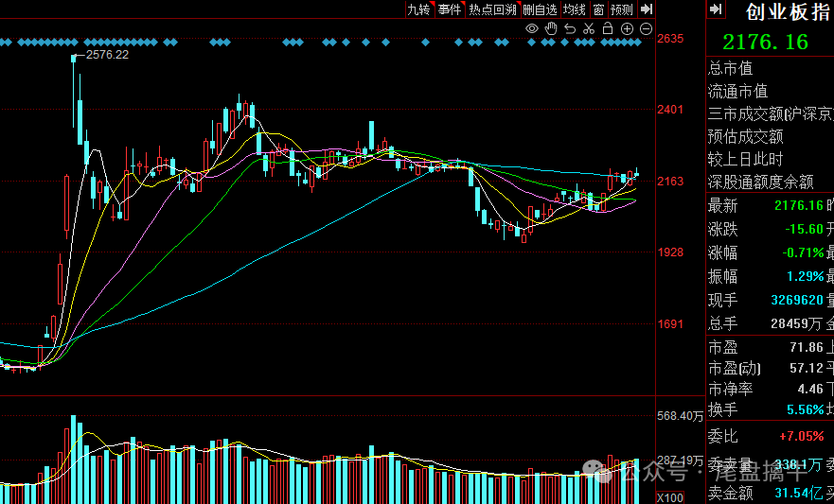Click the 1928 price axis label
The image size is (834, 504).
[671, 252]
